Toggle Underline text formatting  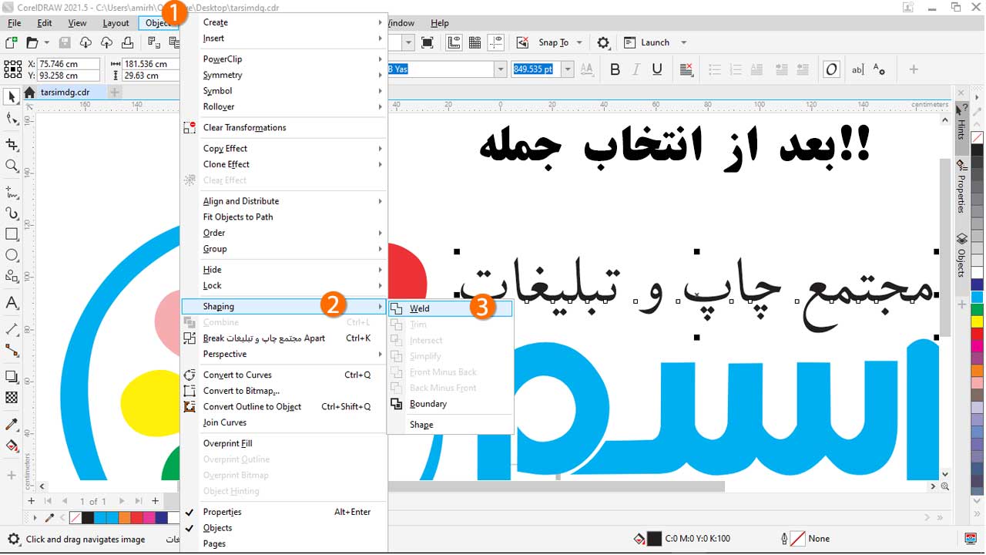(x=656, y=70)
